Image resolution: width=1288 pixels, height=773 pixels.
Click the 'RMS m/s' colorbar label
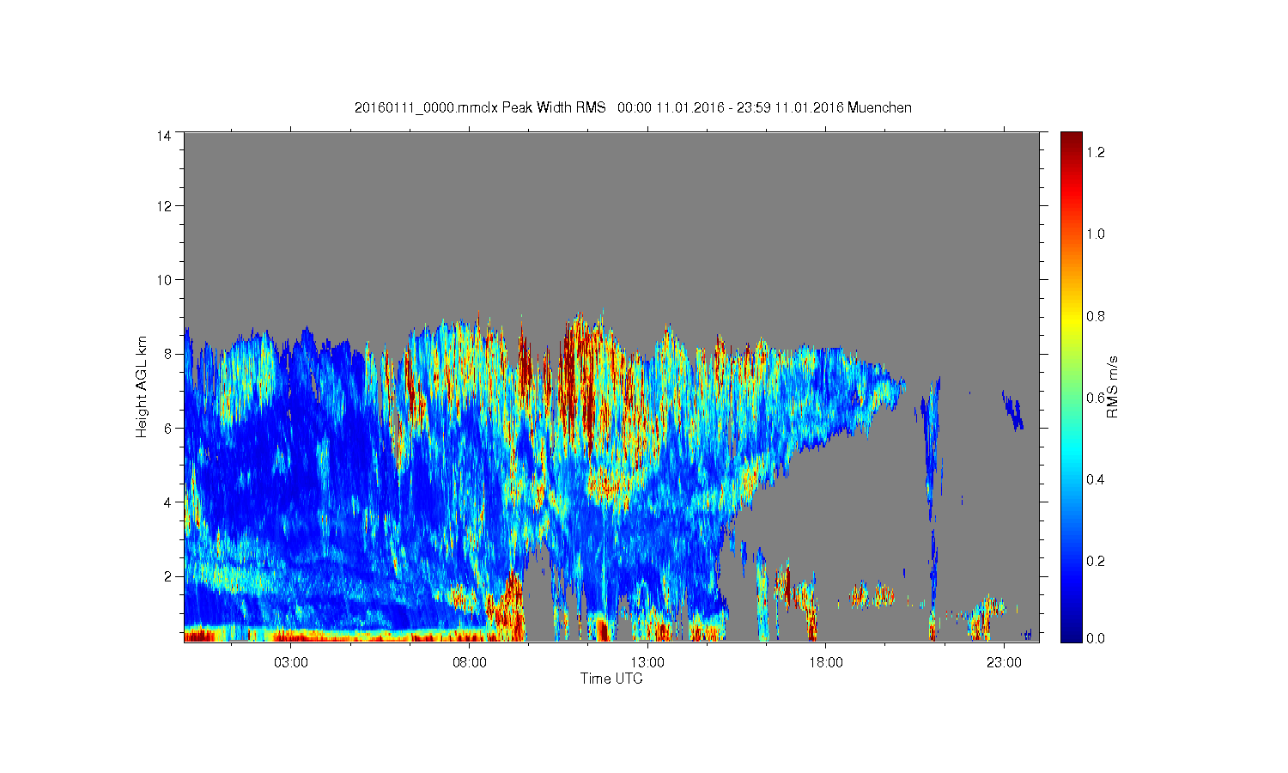click(x=1112, y=386)
